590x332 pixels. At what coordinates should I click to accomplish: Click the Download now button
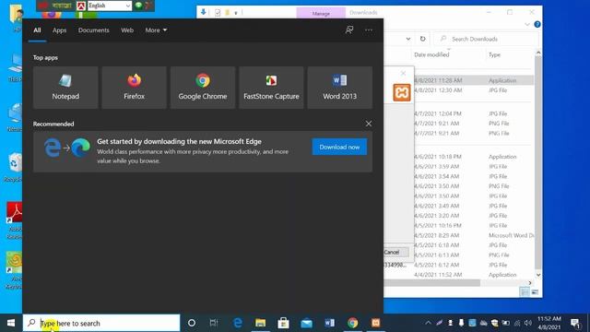[x=339, y=147]
